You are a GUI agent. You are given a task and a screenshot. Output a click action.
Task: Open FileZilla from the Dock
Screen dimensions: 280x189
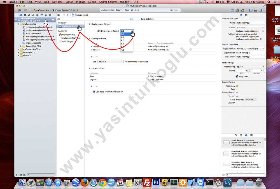[147, 183]
